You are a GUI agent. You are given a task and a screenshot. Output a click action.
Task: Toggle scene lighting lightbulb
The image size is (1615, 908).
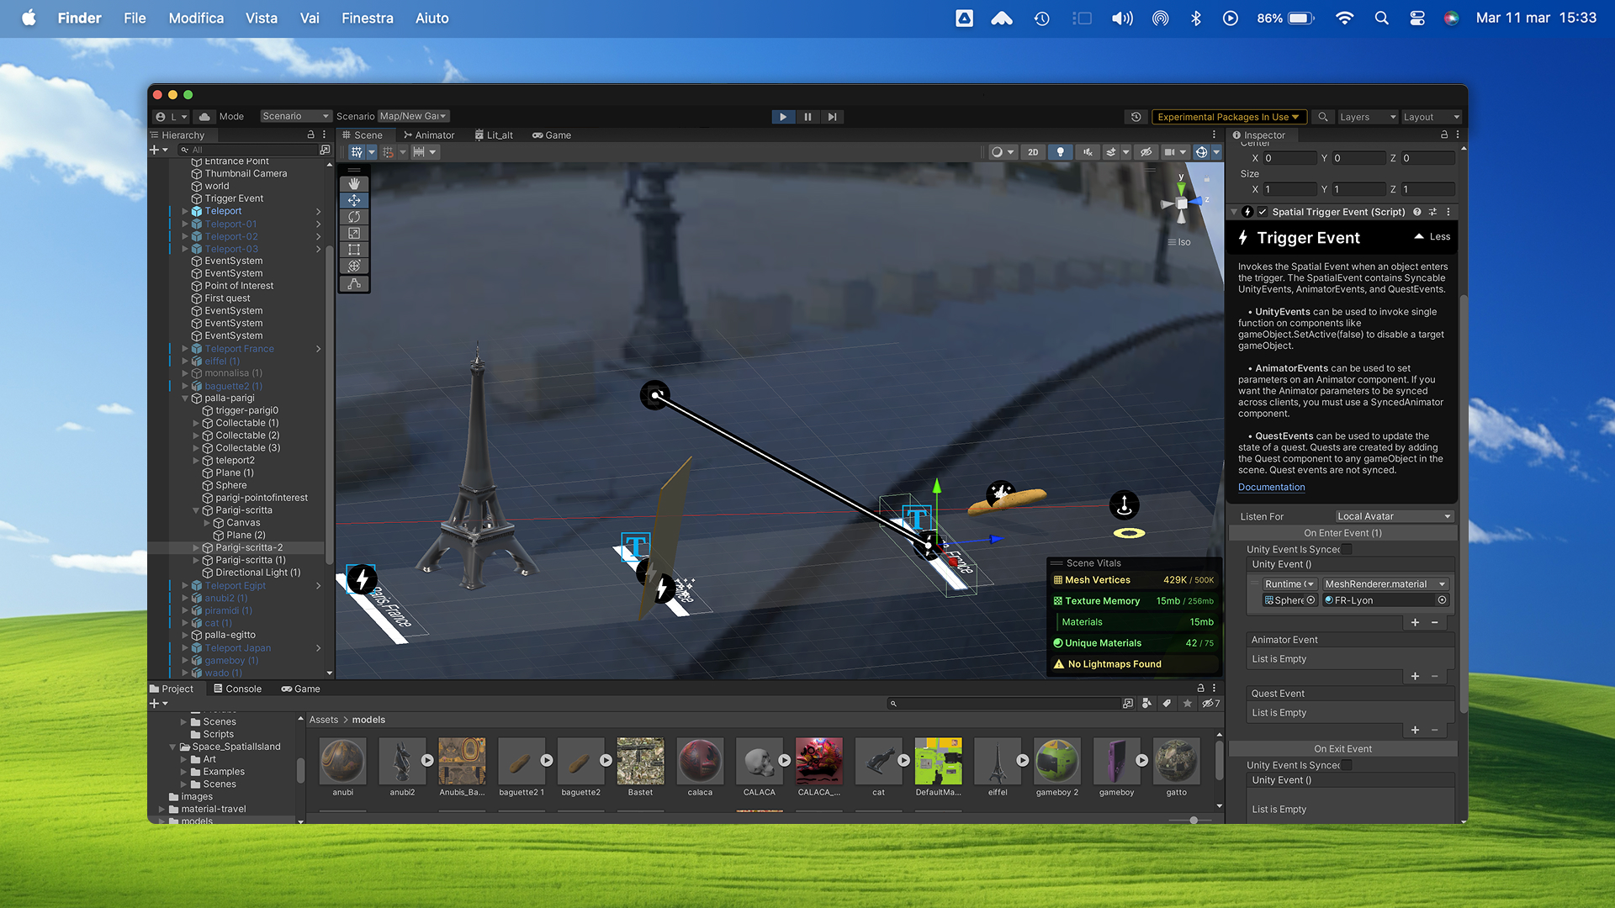[1061, 152]
